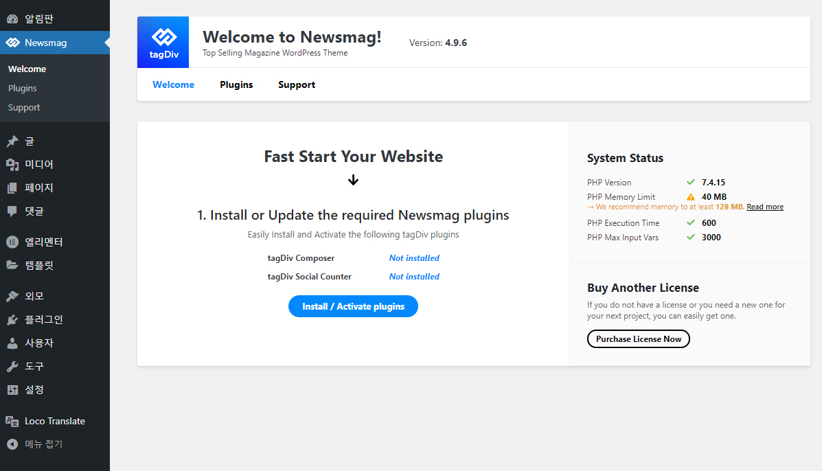Click the 3000 max input vars value
This screenshot has height=471, width=822.
(711, 238)
